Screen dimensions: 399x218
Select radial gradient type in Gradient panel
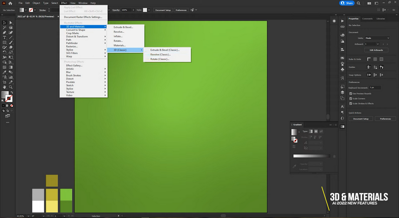point(316,131)
